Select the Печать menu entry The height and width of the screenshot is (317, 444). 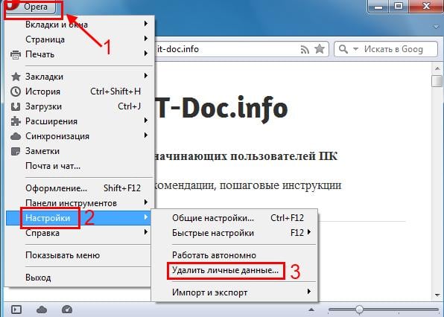80,54
